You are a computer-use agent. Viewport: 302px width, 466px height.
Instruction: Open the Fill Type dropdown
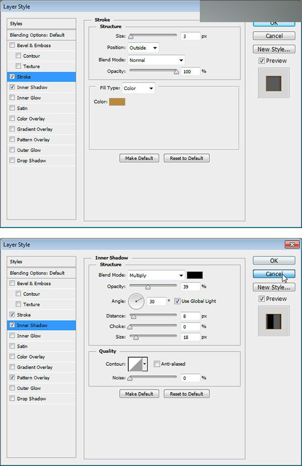tap(138, 88)
